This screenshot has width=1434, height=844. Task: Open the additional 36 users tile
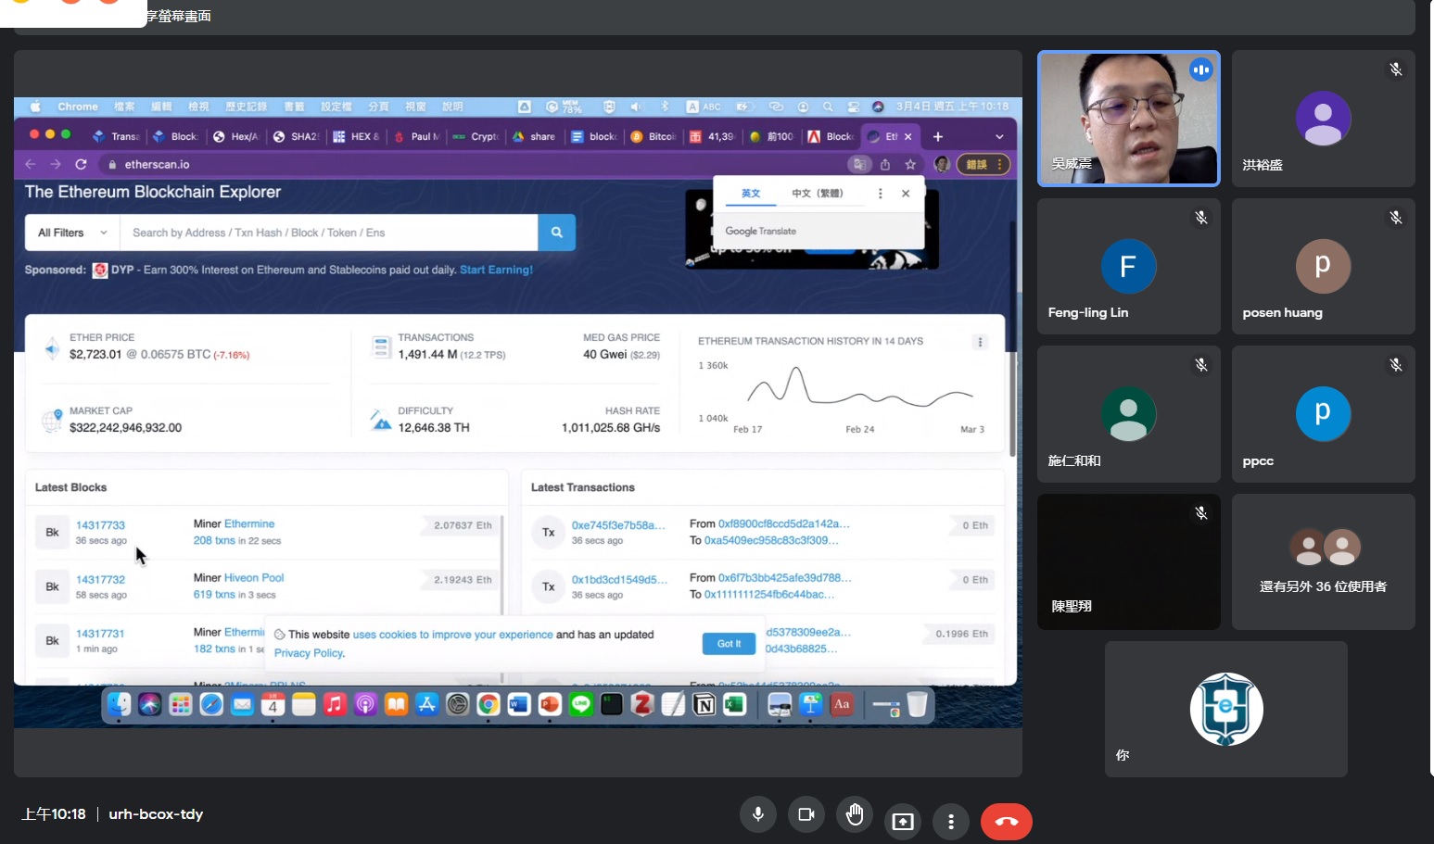1323,561
